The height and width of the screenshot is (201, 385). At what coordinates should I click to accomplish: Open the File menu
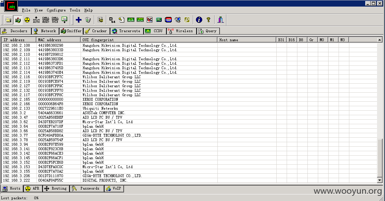(26, 10)
